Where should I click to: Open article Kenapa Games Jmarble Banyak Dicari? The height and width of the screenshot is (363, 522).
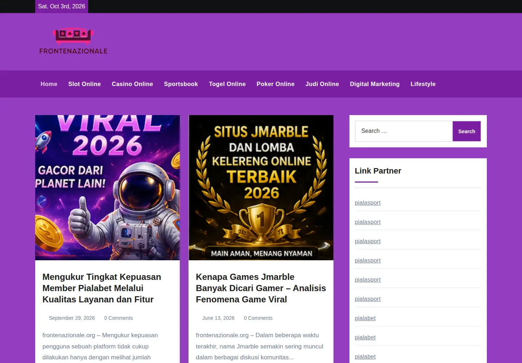coord(261,288)
